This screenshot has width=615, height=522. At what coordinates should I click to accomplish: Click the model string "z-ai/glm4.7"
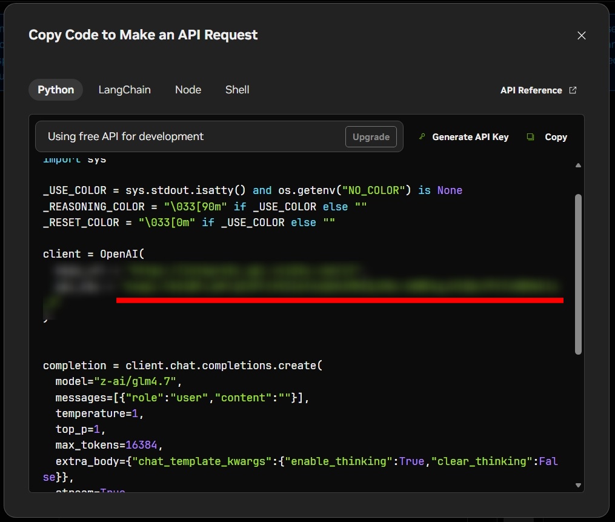[x=135, y=381]
